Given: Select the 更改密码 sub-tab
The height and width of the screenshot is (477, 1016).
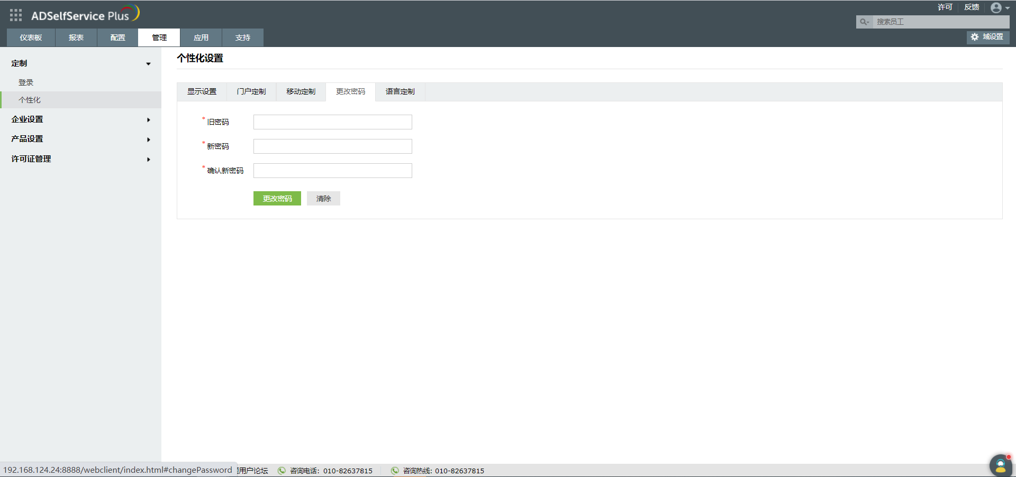Looking at the screenshot, I should click(x=351, y=92).
